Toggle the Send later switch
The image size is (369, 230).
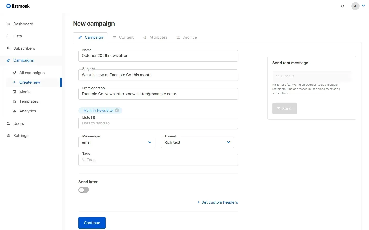click(84, 190)
